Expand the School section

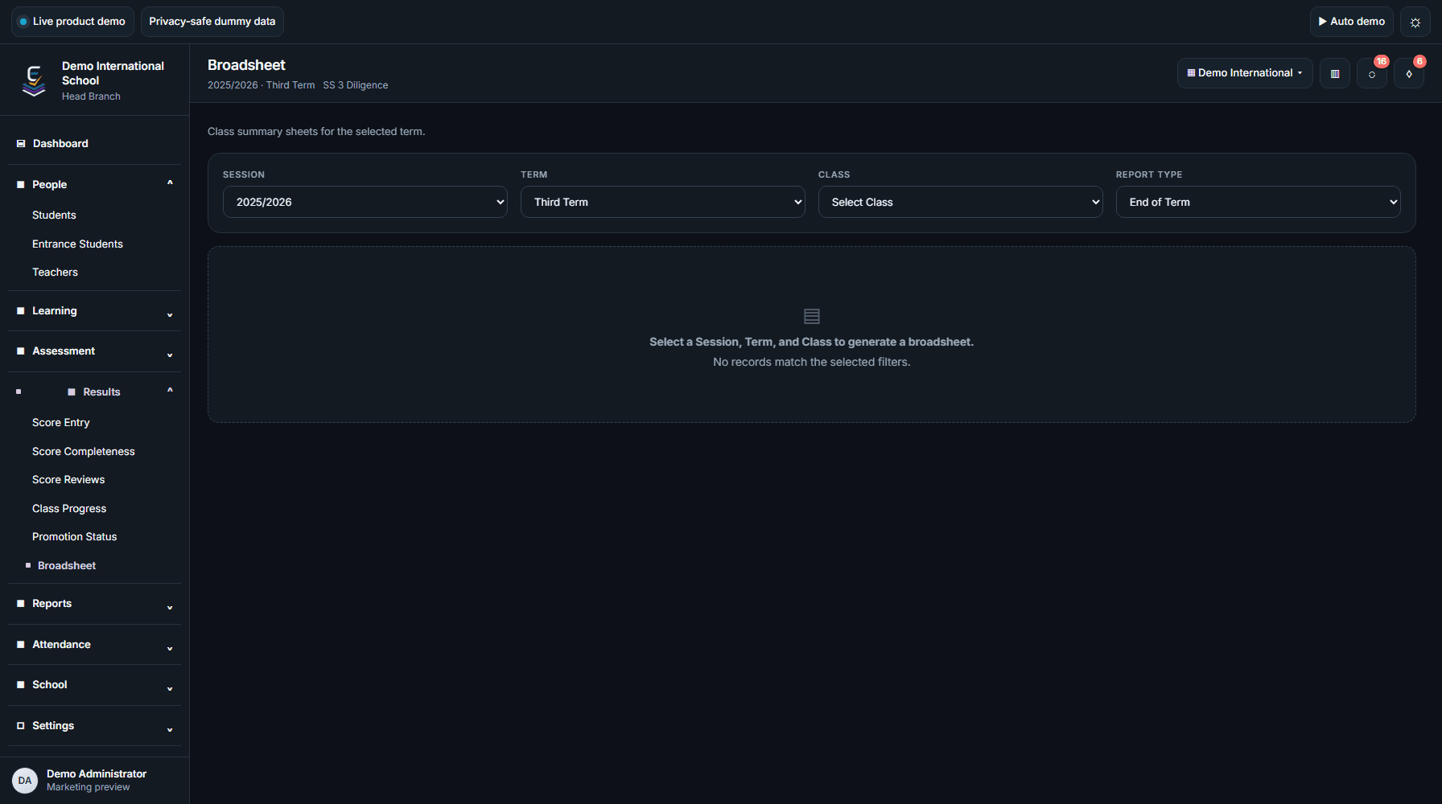point(94,685)
